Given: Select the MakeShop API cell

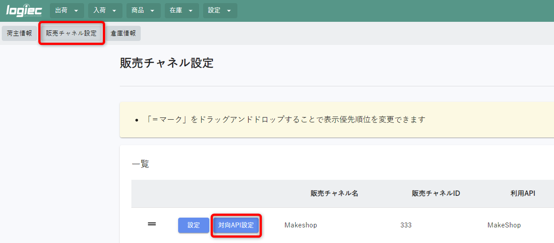Looking at the screenshot, I should coord(504,225).
